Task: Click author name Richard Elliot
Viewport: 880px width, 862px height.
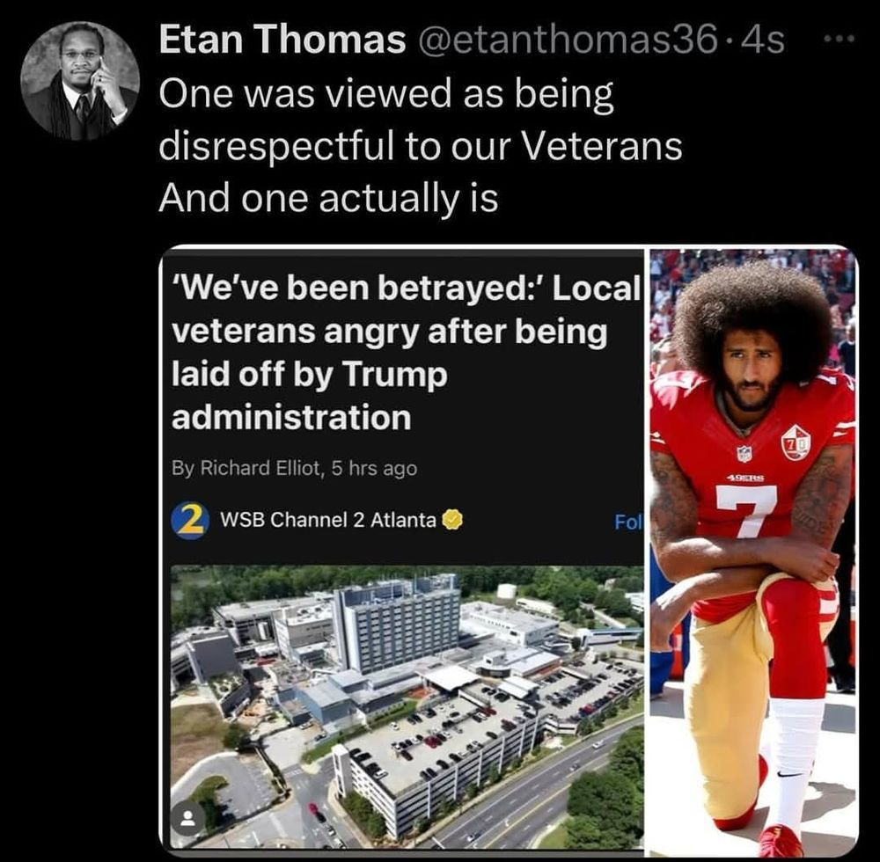Action: 260,468
